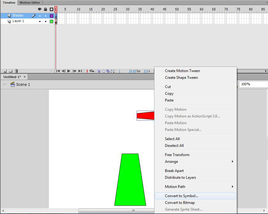Click the red blade shape on stage
The width and height of the screenshot is (268, 214).
[x=146, y=116]
